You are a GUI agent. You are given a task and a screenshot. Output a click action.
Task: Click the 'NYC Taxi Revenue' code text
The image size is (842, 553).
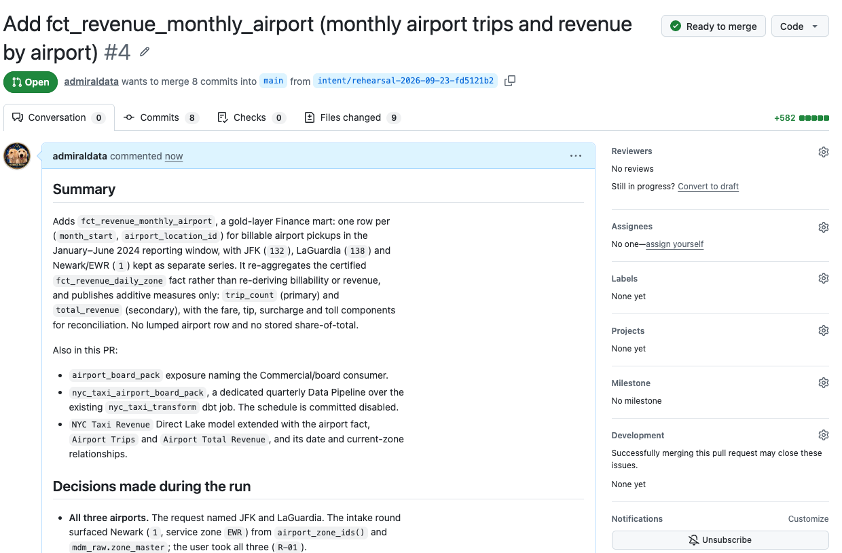111,425
